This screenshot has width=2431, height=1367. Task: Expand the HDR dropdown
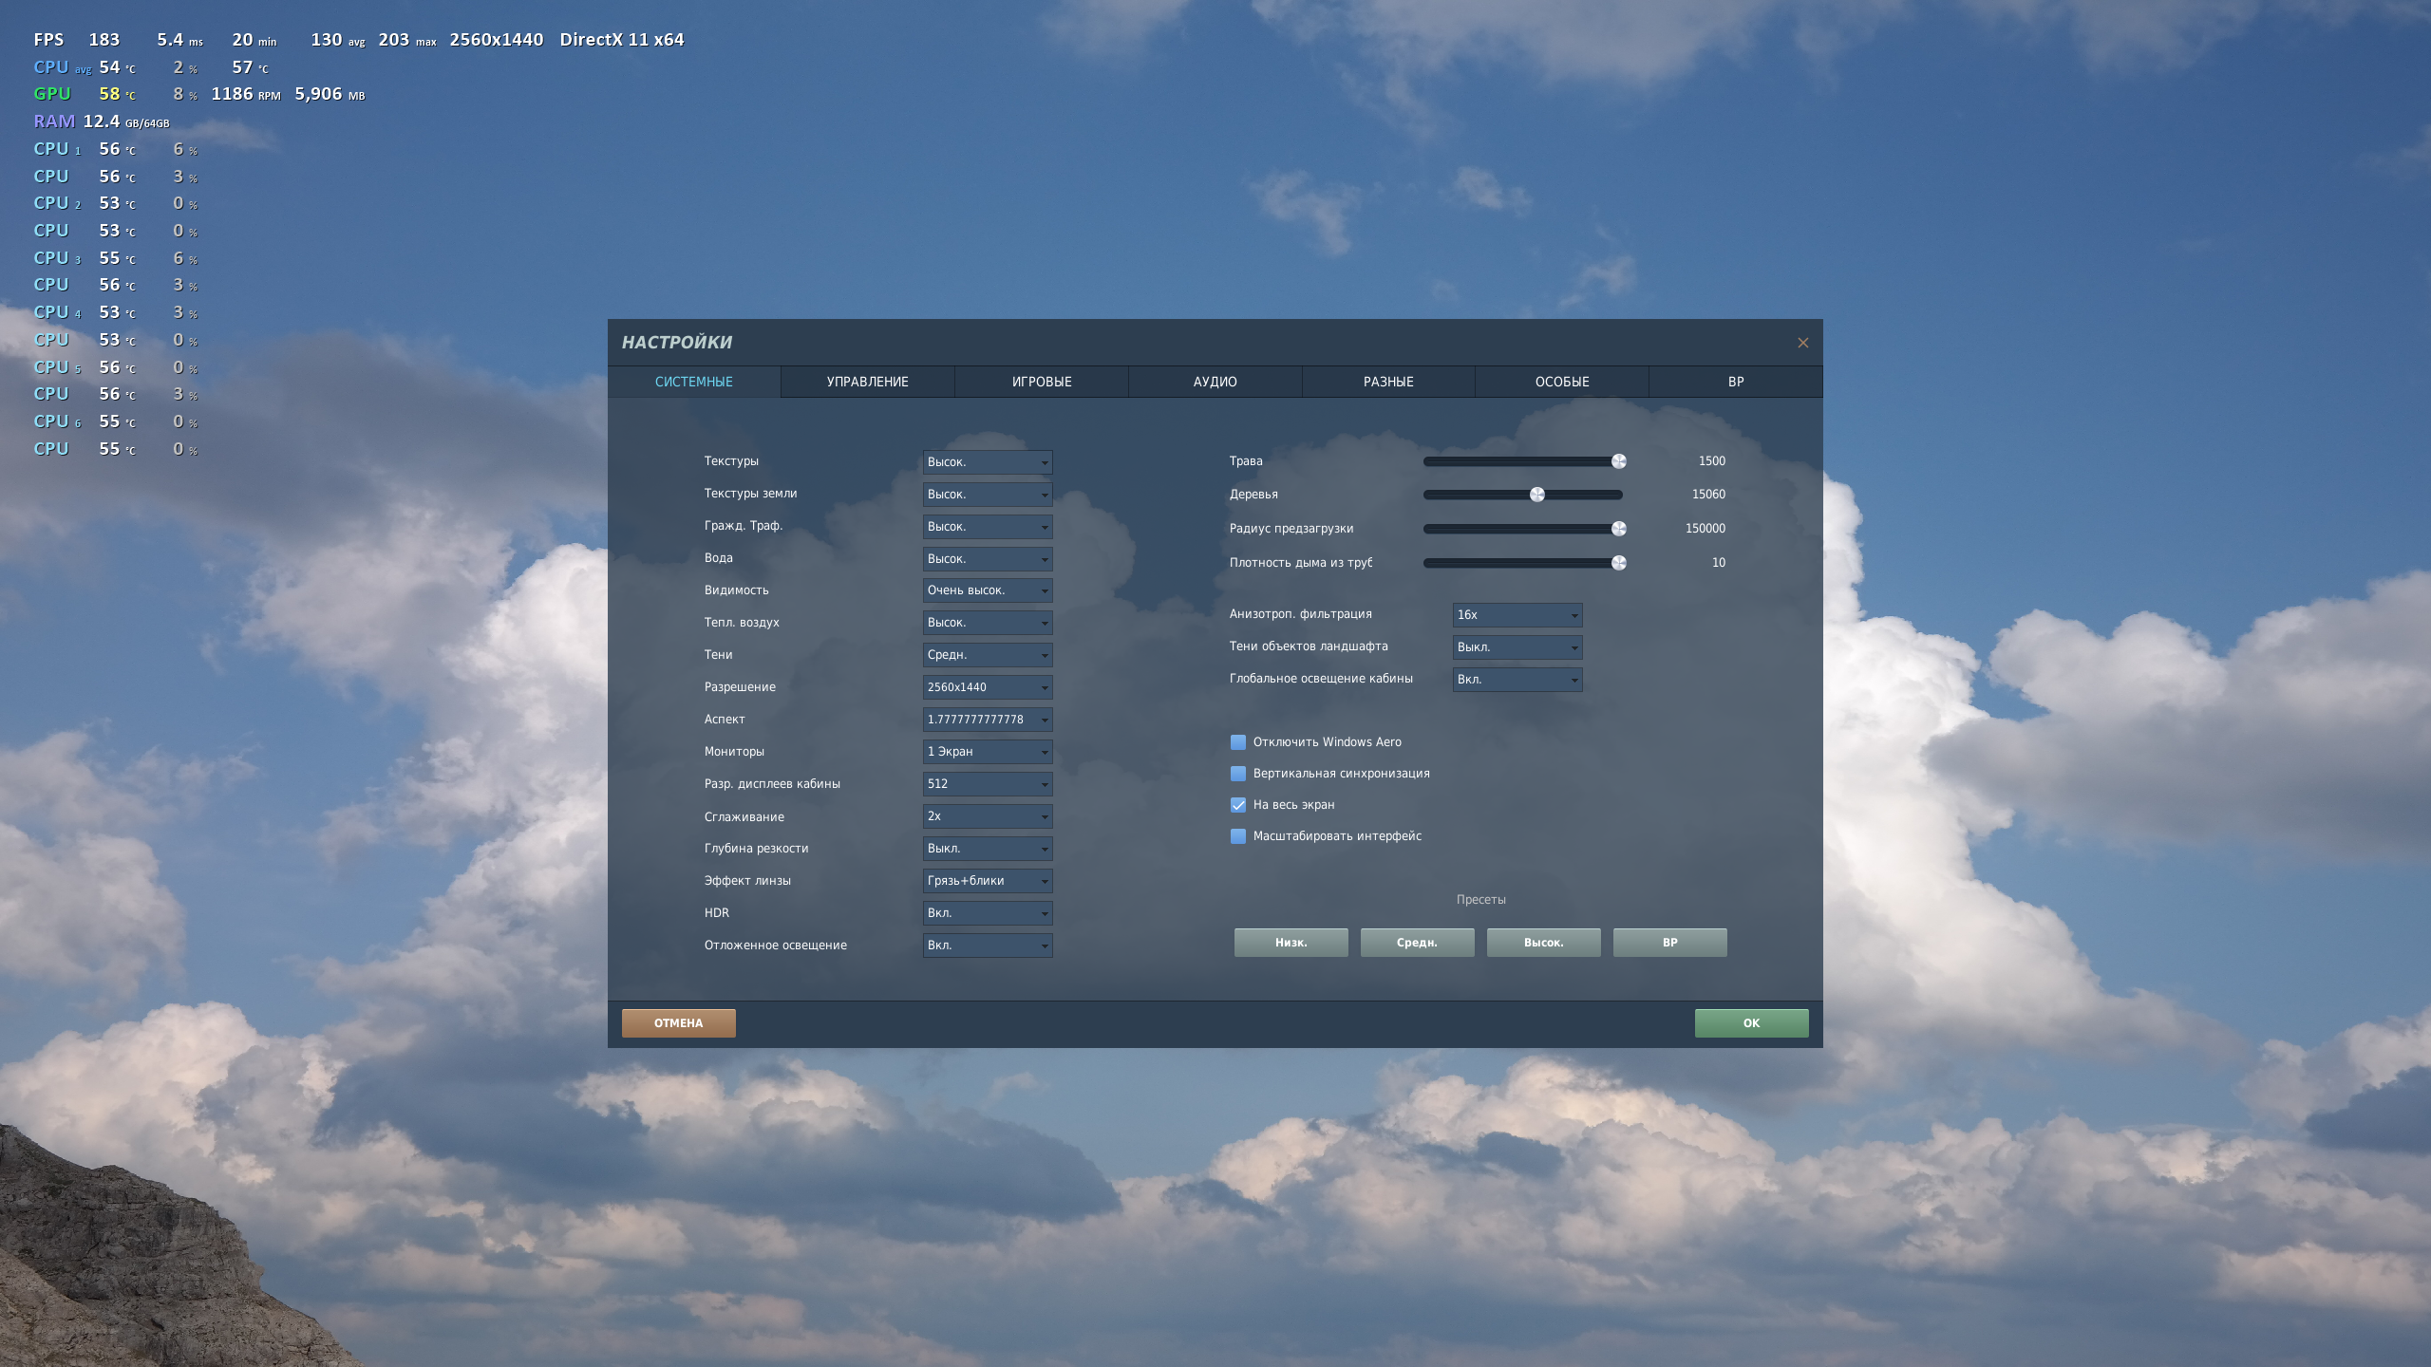point(988,913)
